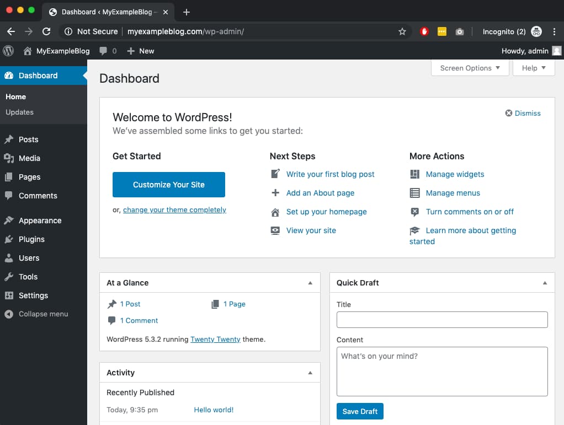
Task: Click the Incognito profile icon
Action: [536, 31]
